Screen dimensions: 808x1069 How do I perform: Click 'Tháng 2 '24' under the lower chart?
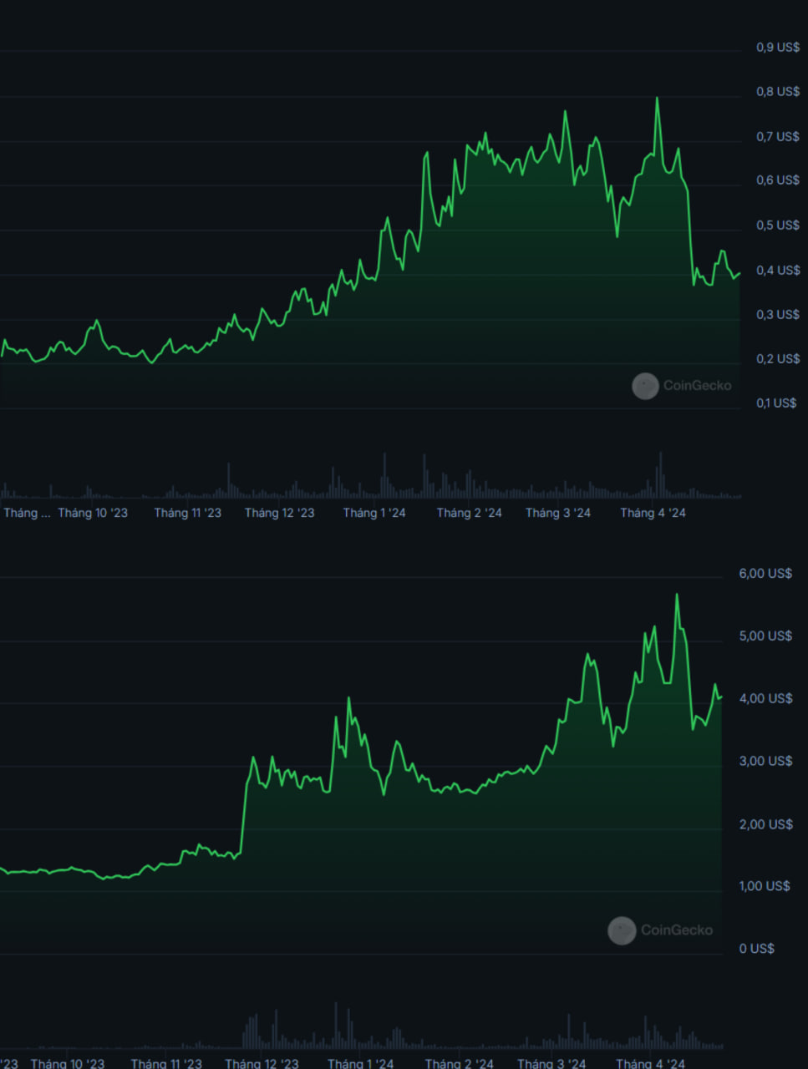click(459, 1063)
